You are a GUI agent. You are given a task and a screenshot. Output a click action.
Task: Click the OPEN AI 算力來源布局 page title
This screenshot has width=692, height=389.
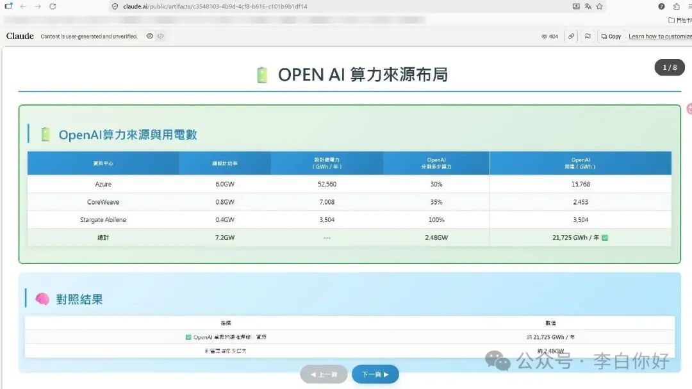[363, 74]
